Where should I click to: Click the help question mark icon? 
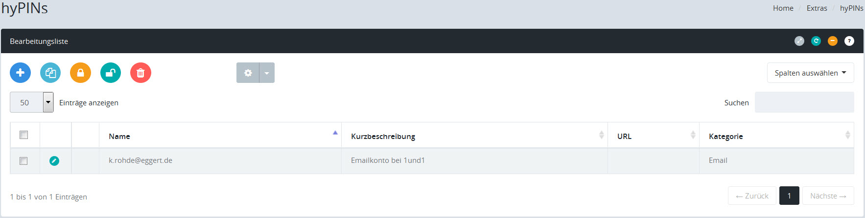849,41
